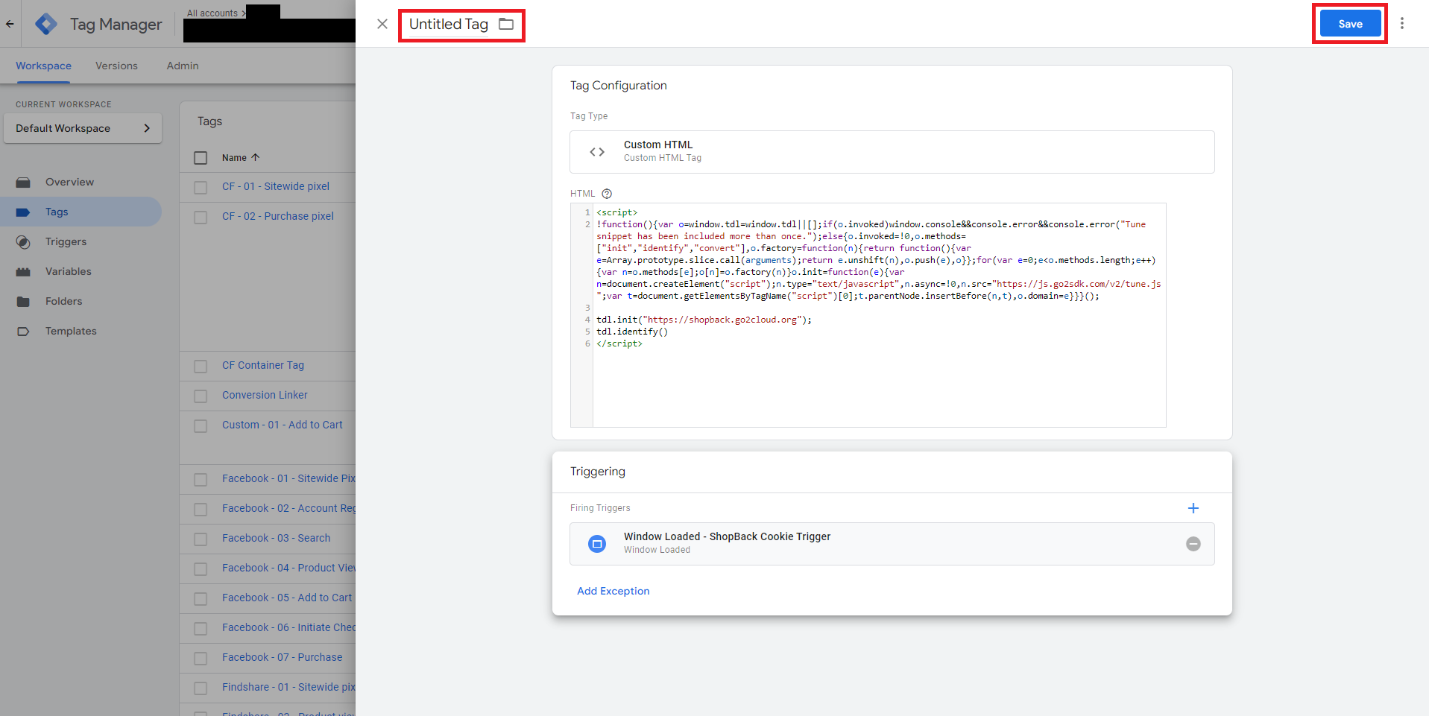Open the Conversion Linker tag
The height and width of the screenshot is (716, 1429).
pos(265,395)
